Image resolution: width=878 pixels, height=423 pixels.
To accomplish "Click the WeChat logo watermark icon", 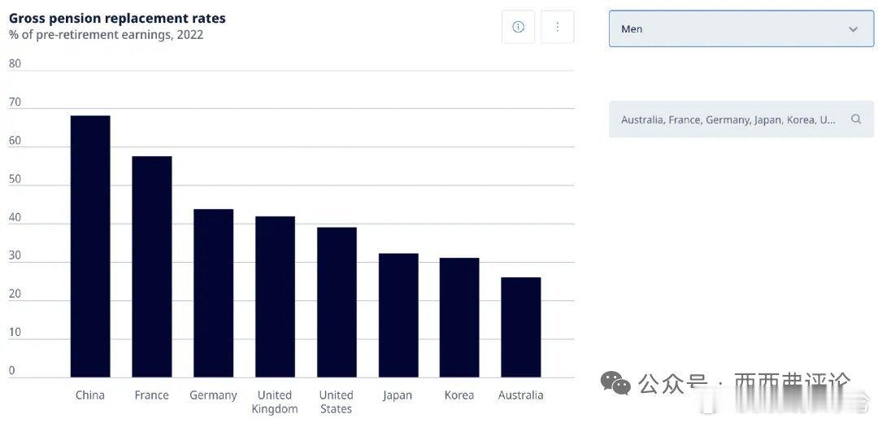I will (x=615, y=382).
